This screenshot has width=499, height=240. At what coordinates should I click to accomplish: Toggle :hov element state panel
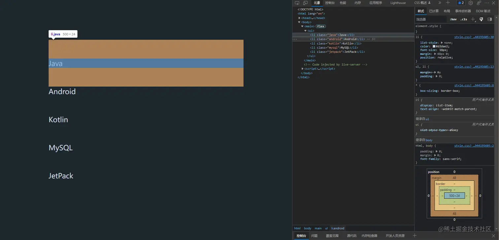click(453, 19)
